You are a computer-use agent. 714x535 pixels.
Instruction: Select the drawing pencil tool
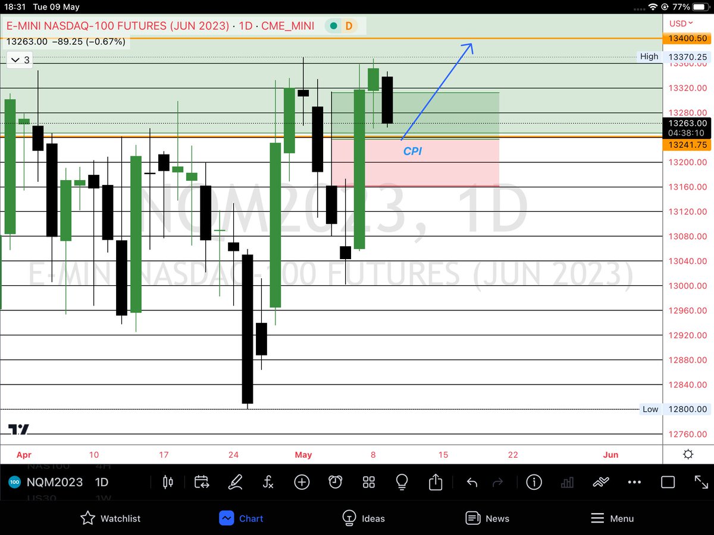(x=235, y=482)
